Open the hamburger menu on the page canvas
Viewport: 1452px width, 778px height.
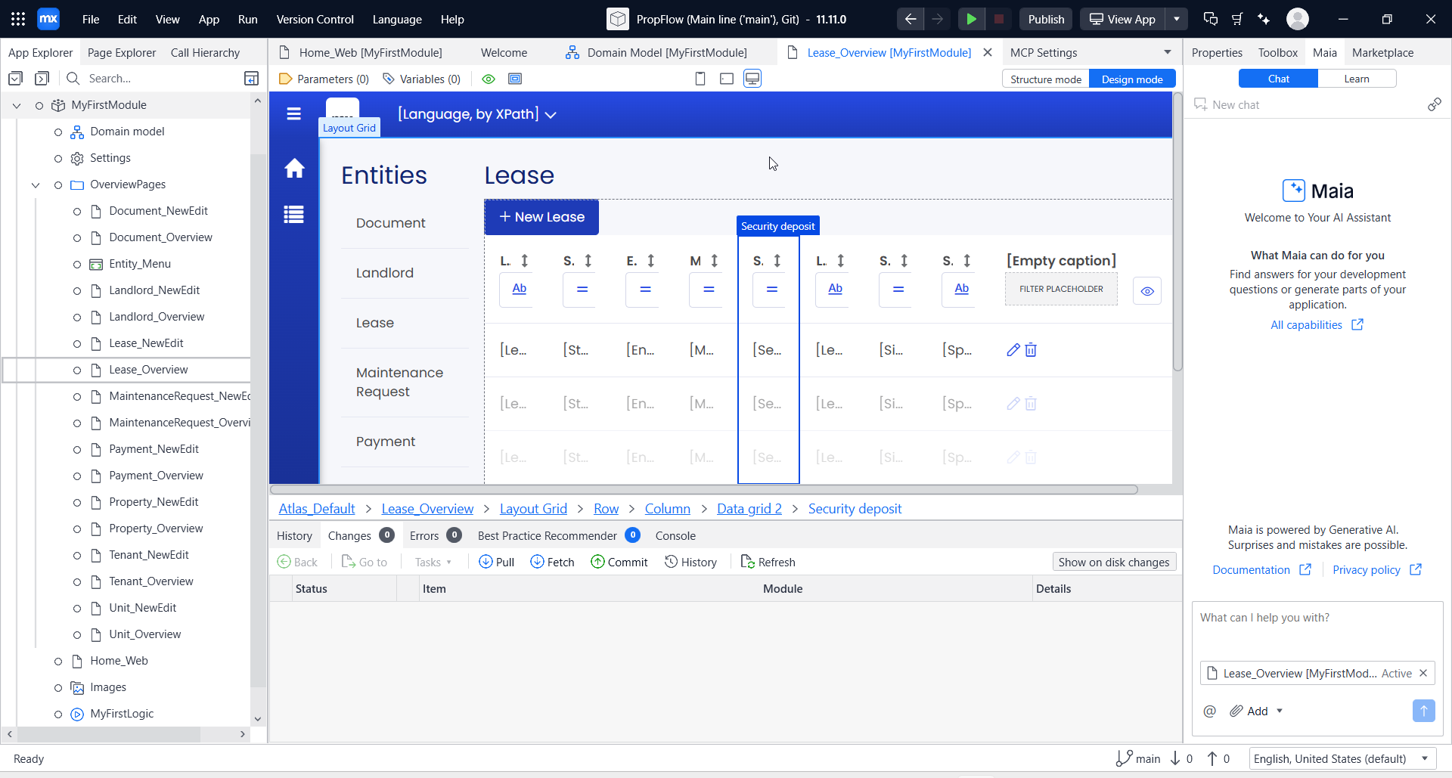[294, 114]
